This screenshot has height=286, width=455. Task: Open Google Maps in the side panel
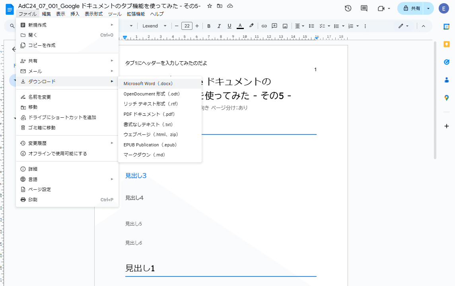(x=446, y=98)
